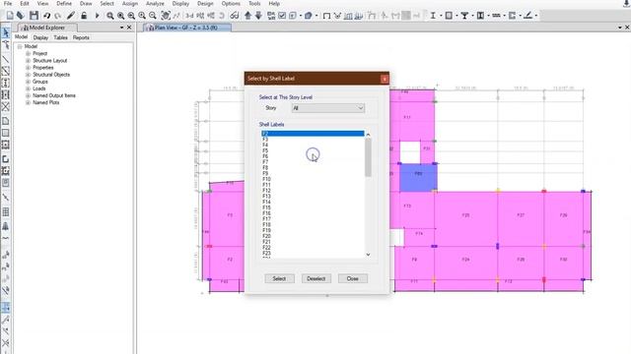Open the Options menu

click(x=231, y=4)
